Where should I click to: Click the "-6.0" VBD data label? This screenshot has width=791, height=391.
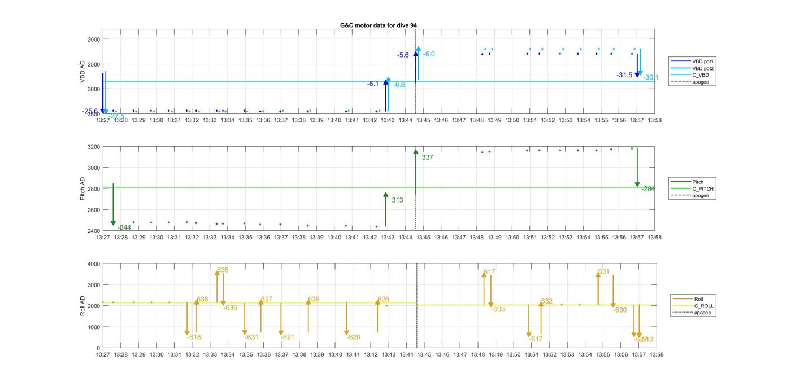[429, 54]
